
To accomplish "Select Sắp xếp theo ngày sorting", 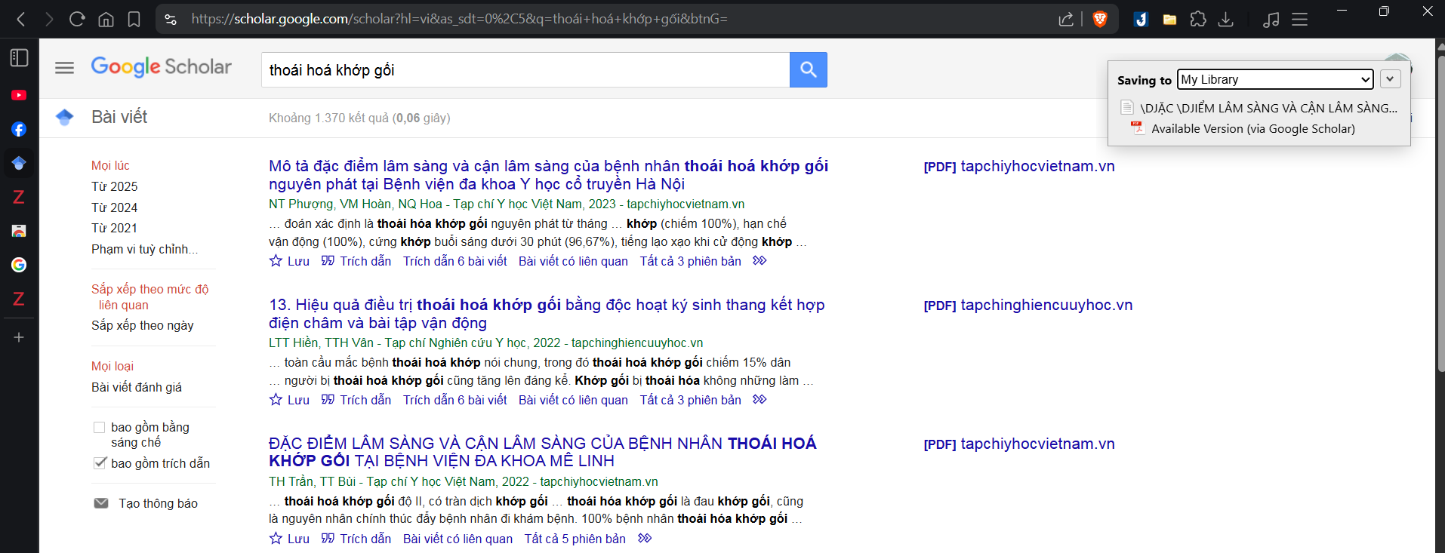I will 143,325.
